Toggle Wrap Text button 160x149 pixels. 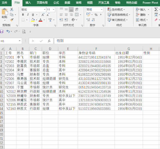[77, 10]
